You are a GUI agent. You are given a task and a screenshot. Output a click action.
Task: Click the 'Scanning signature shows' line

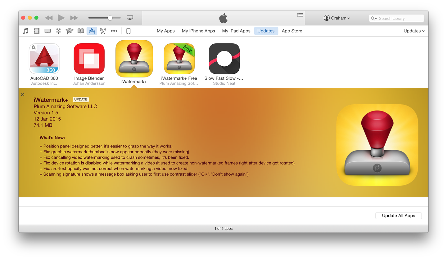144,174
